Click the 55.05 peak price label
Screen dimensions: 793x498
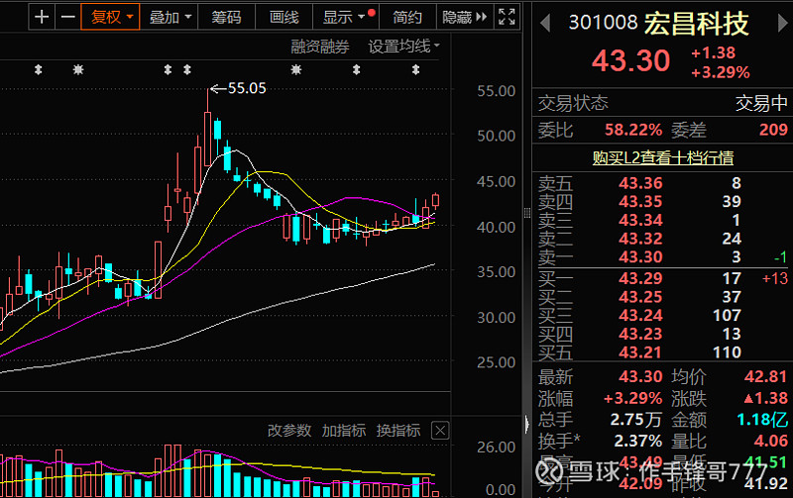[x=246, y=88]
